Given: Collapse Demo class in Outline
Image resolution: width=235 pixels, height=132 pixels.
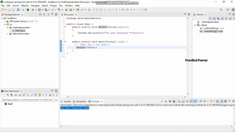Looking at the screenshot, I should click(x=195, y=25).
